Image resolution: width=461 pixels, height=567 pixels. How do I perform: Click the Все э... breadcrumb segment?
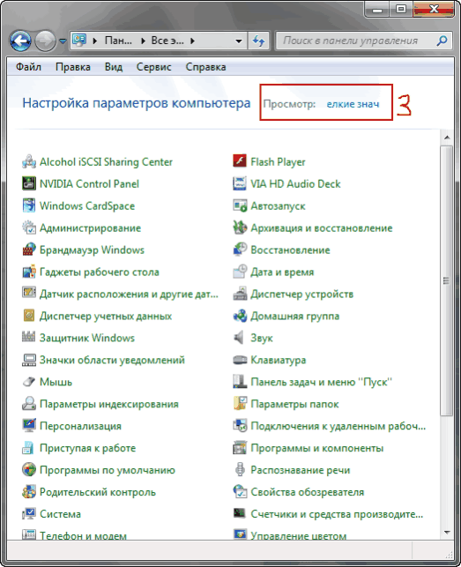point(167,41)
